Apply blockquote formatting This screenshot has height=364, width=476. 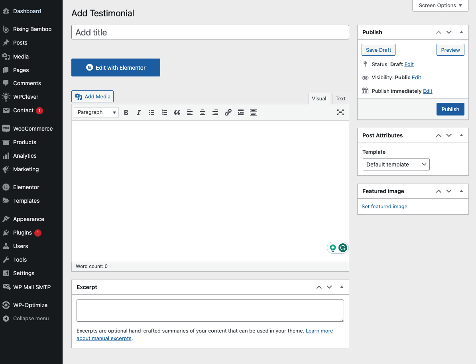pos(177,112)
